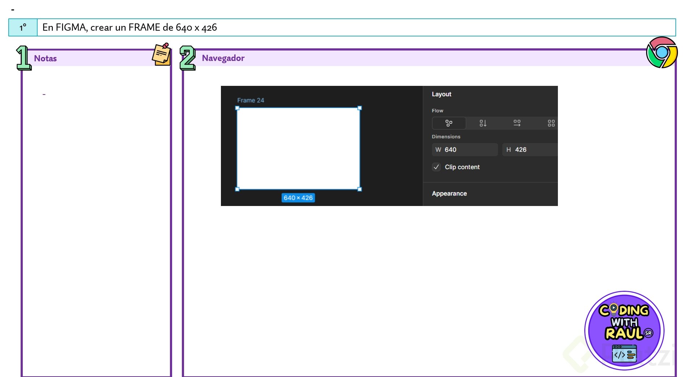Click the instruction text about creating a FRAME

(x=130, y=27)
